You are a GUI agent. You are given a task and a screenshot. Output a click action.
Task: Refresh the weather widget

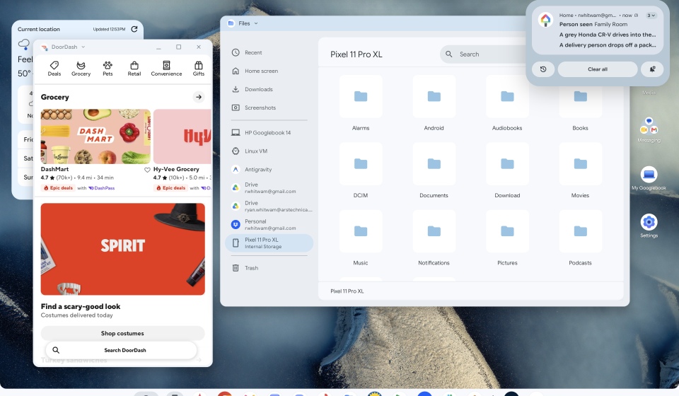pyautogui.click(x=134, y=29)
